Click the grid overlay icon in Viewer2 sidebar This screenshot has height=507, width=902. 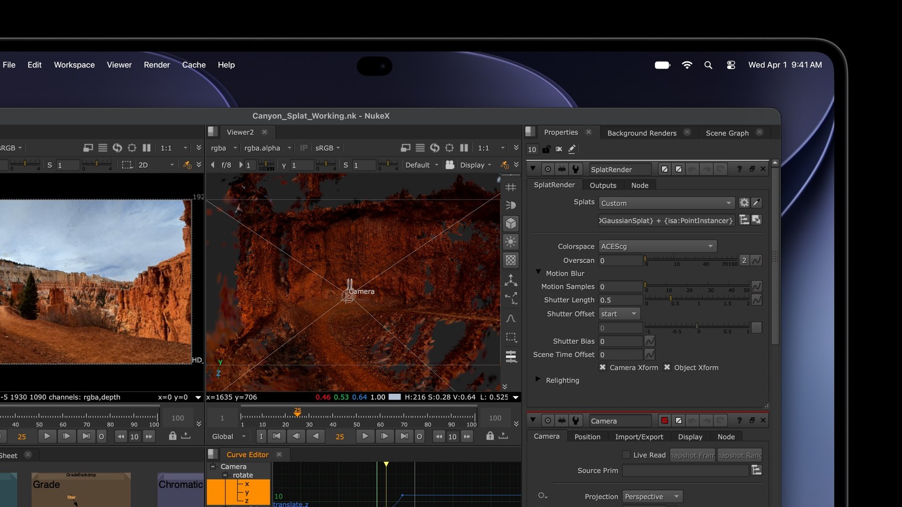click(x=511, y=187)
